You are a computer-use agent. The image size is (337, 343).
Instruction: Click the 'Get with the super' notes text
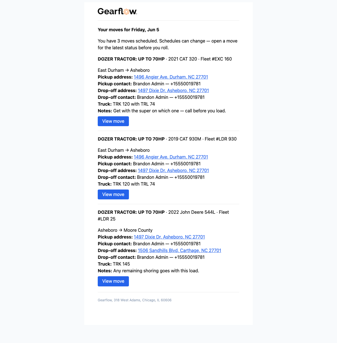170,111
